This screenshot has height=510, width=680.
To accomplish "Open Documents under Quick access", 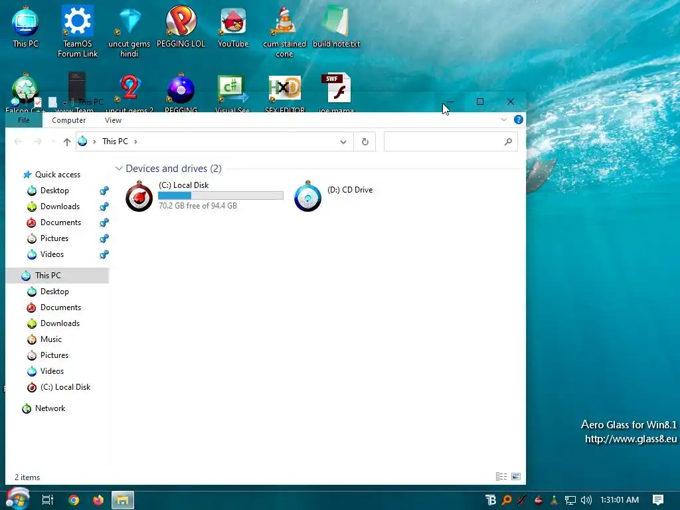I will (x=60, y=222).
